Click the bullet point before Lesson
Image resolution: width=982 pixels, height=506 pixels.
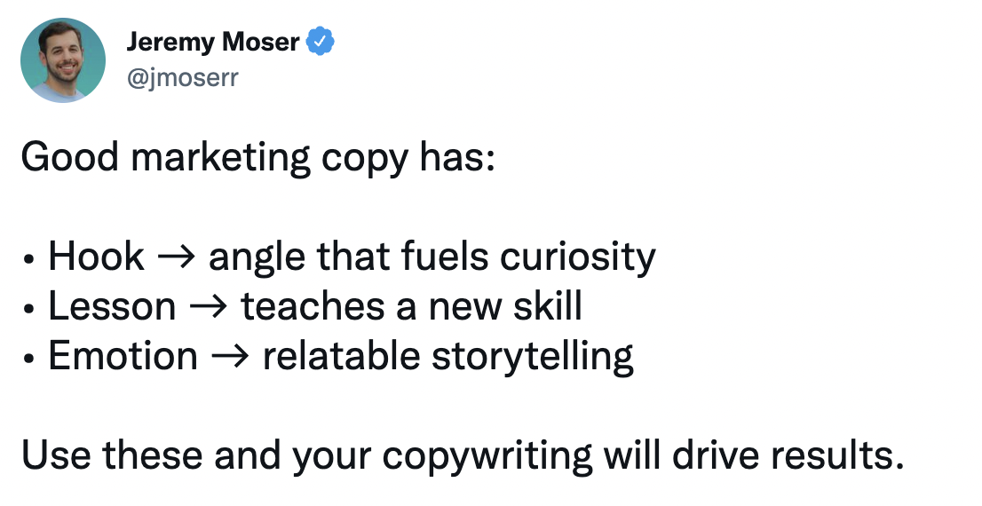[29, 310]
